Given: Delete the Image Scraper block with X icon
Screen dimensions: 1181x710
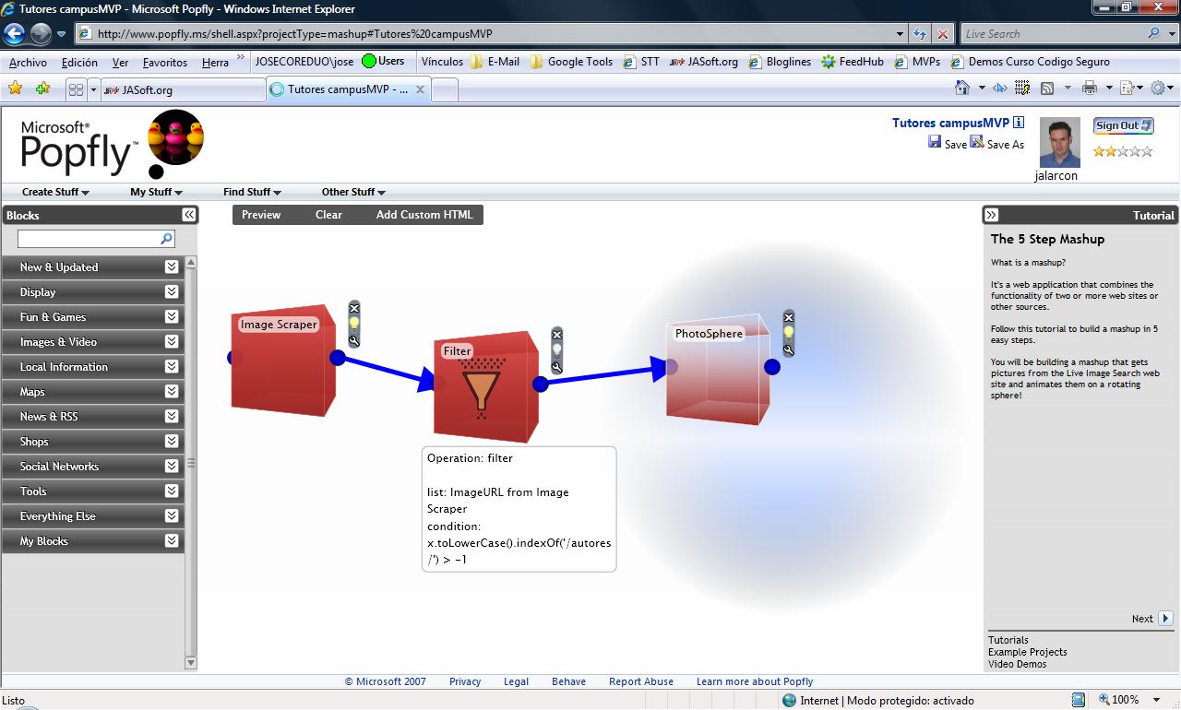Looking at the screenshot, I should tap(354, 308).
